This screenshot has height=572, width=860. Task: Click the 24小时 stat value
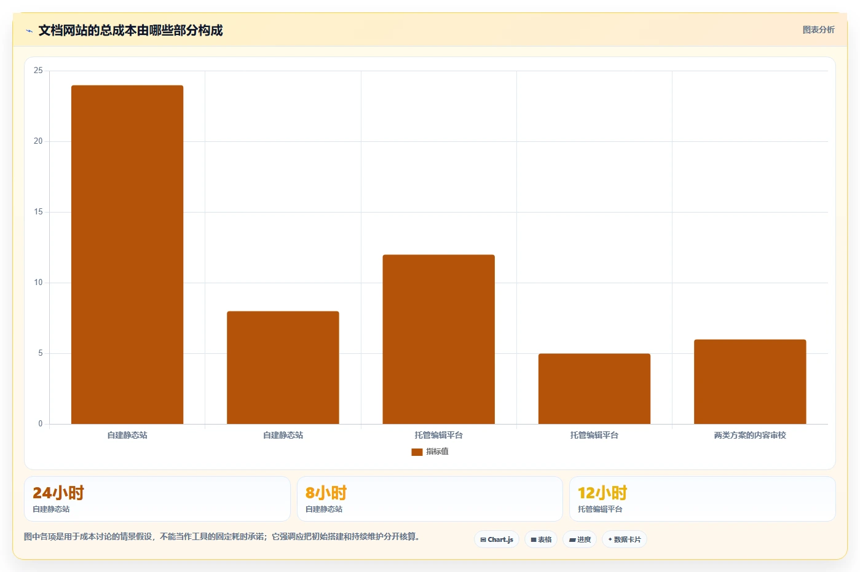coord(58,493)
